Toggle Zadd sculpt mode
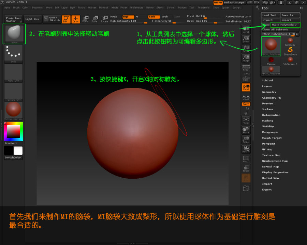 [154, 17]
